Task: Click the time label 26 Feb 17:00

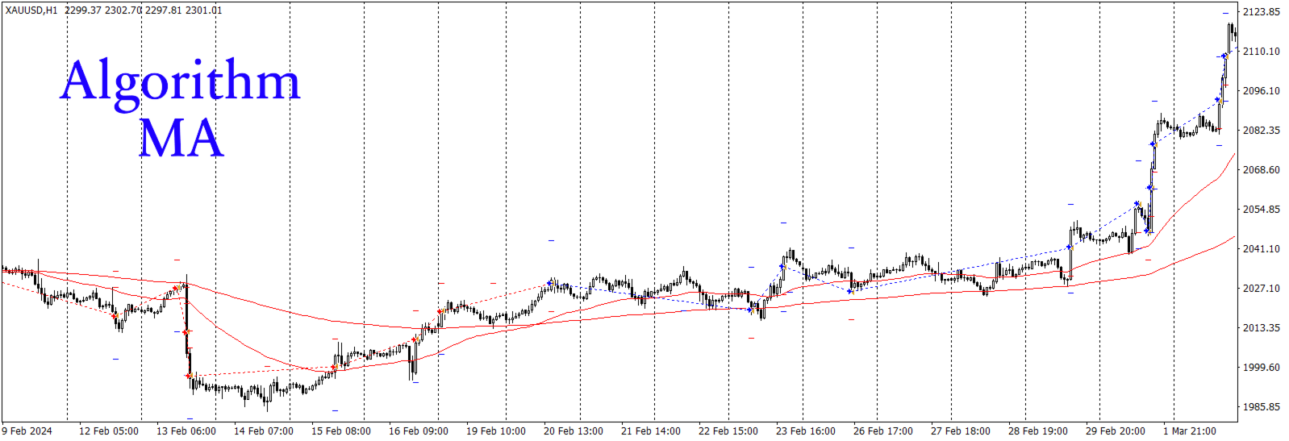Action: tap(883, 431)
